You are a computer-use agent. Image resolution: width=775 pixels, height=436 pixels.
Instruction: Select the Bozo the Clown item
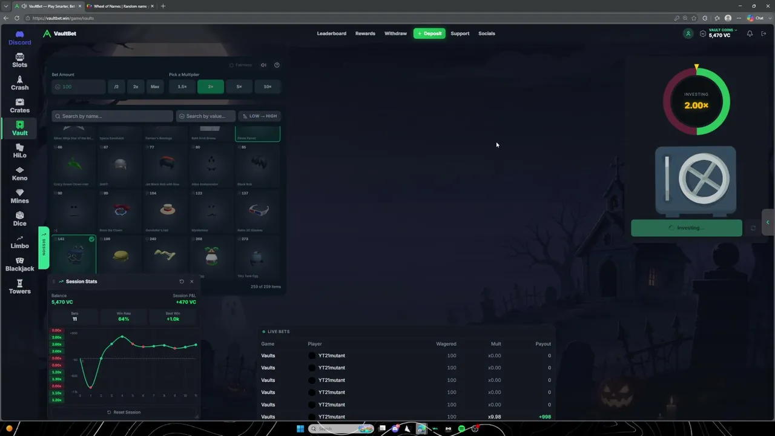pos(120,211)
